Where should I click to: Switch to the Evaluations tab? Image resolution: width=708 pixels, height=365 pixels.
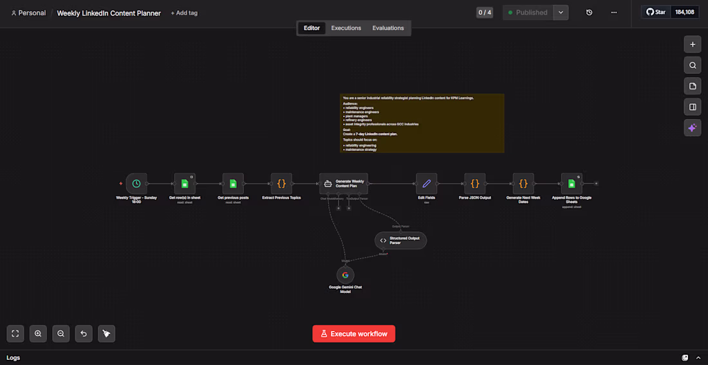tap(388, 28)
